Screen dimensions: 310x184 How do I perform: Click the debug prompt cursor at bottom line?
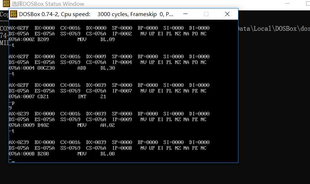click(x=13, y=161)
